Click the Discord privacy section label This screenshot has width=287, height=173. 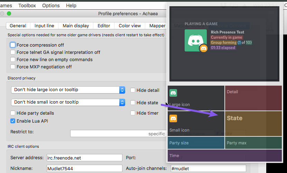coord(21,78)
